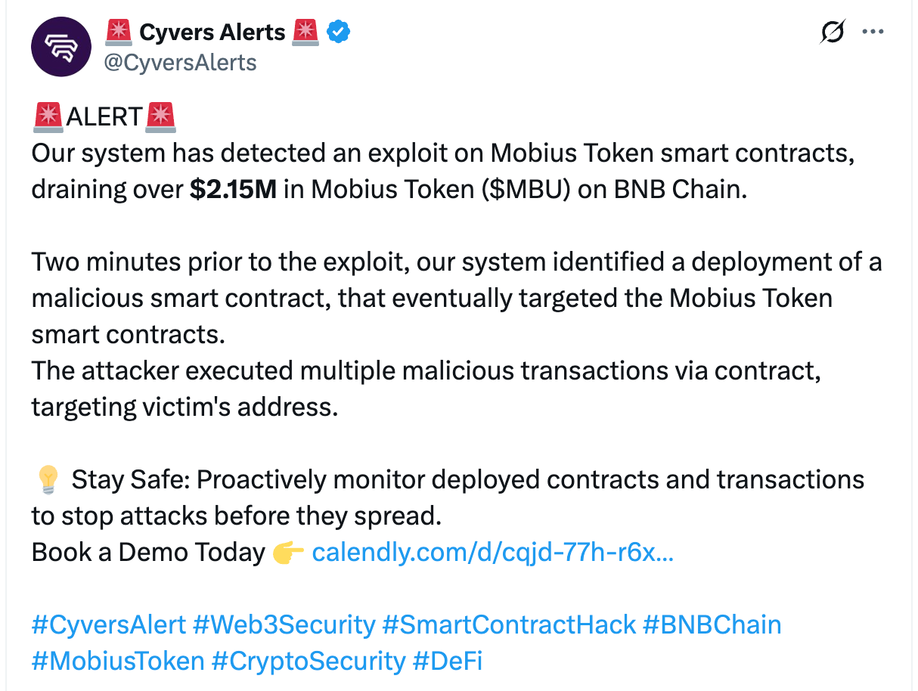Click the siren emoji after Cyvers Alerts name
The width and height of the screenshot is (918, 691).
point(305,32)
